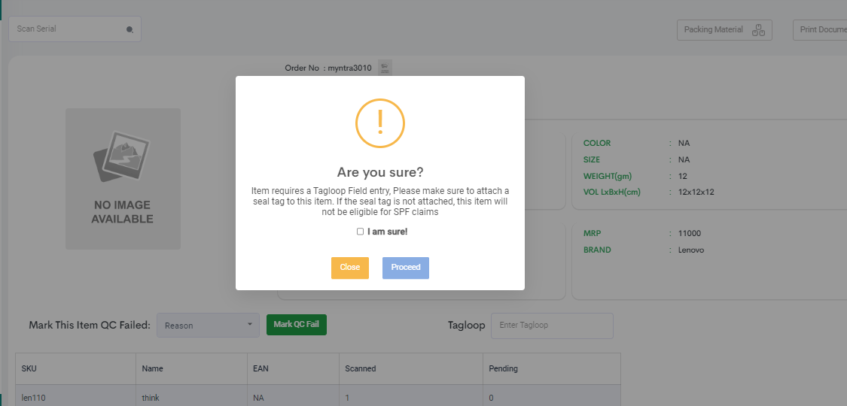Open the Reason dropdown
This screenshot has width=847, height=406.
pyautogui.click(x=208, y=325)
